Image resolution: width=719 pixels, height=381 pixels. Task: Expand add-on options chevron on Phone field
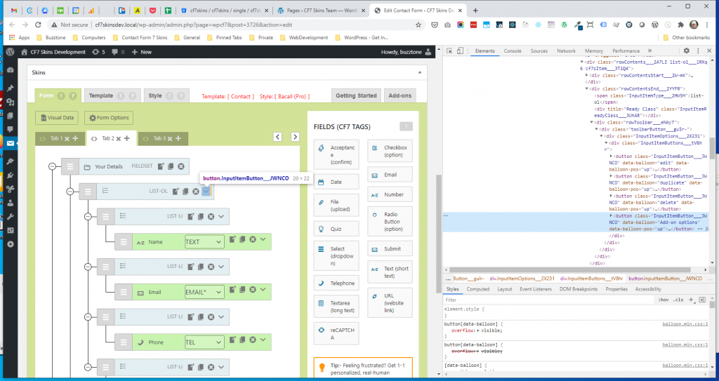coord(263,342)
